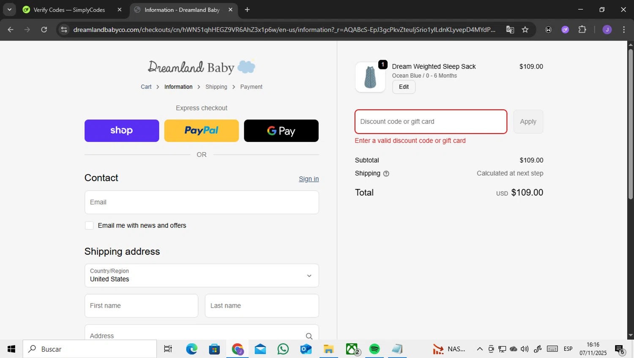Focus the Address field
634x358 pixels.
click(x=202, y=333)
